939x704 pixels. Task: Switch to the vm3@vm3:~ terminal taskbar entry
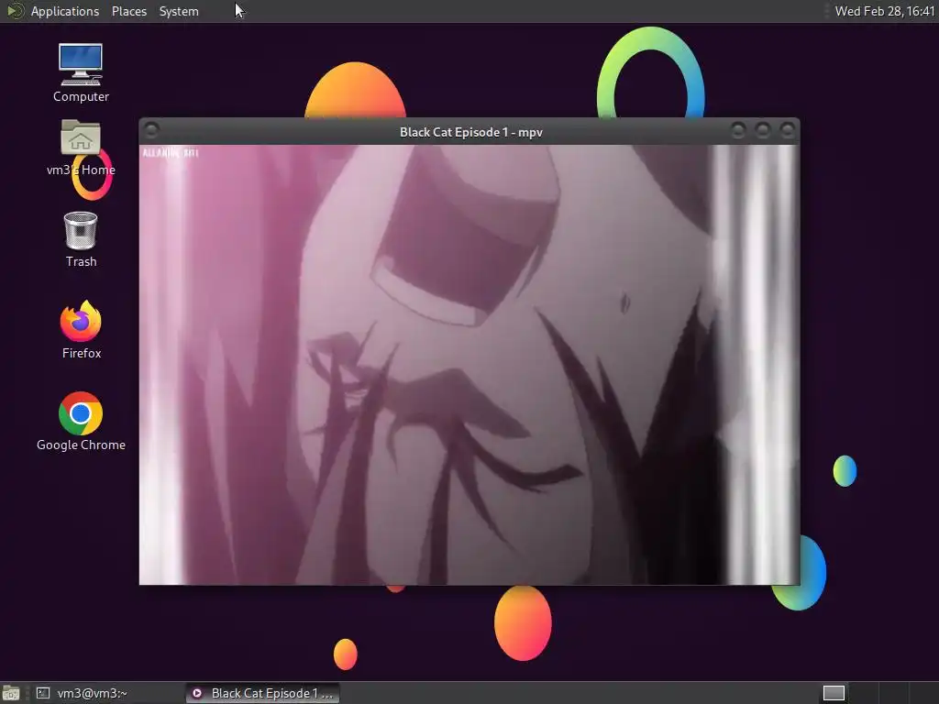108,693
